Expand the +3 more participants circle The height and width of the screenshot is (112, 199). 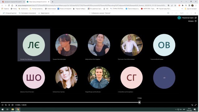coord(164,78)
